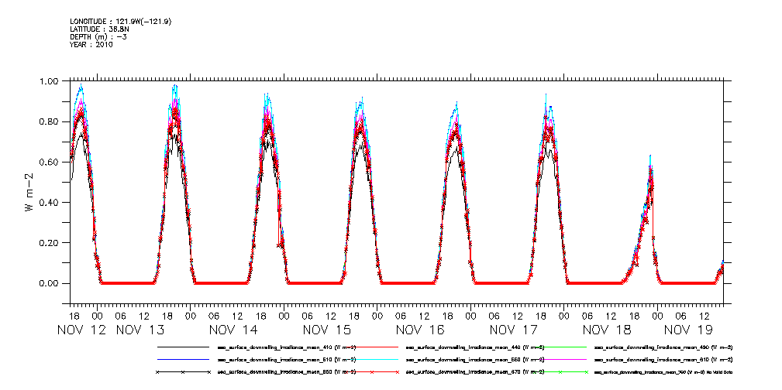The image size is (782, 390).
Task: Click the irradiance_mean_490 legend label
Action: 663,347
